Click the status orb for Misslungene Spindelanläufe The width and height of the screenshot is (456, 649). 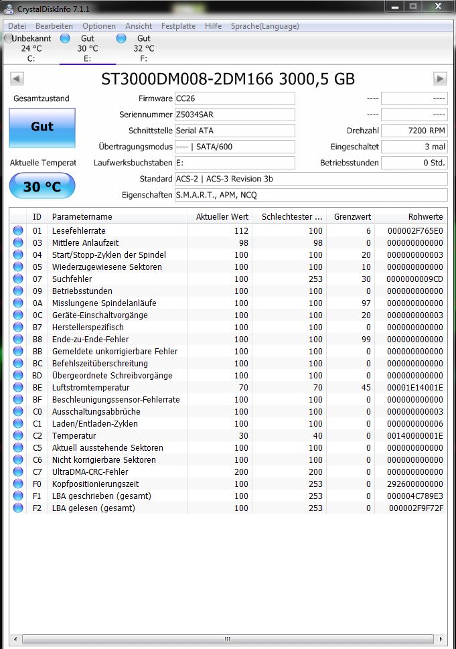pos(18,303)
